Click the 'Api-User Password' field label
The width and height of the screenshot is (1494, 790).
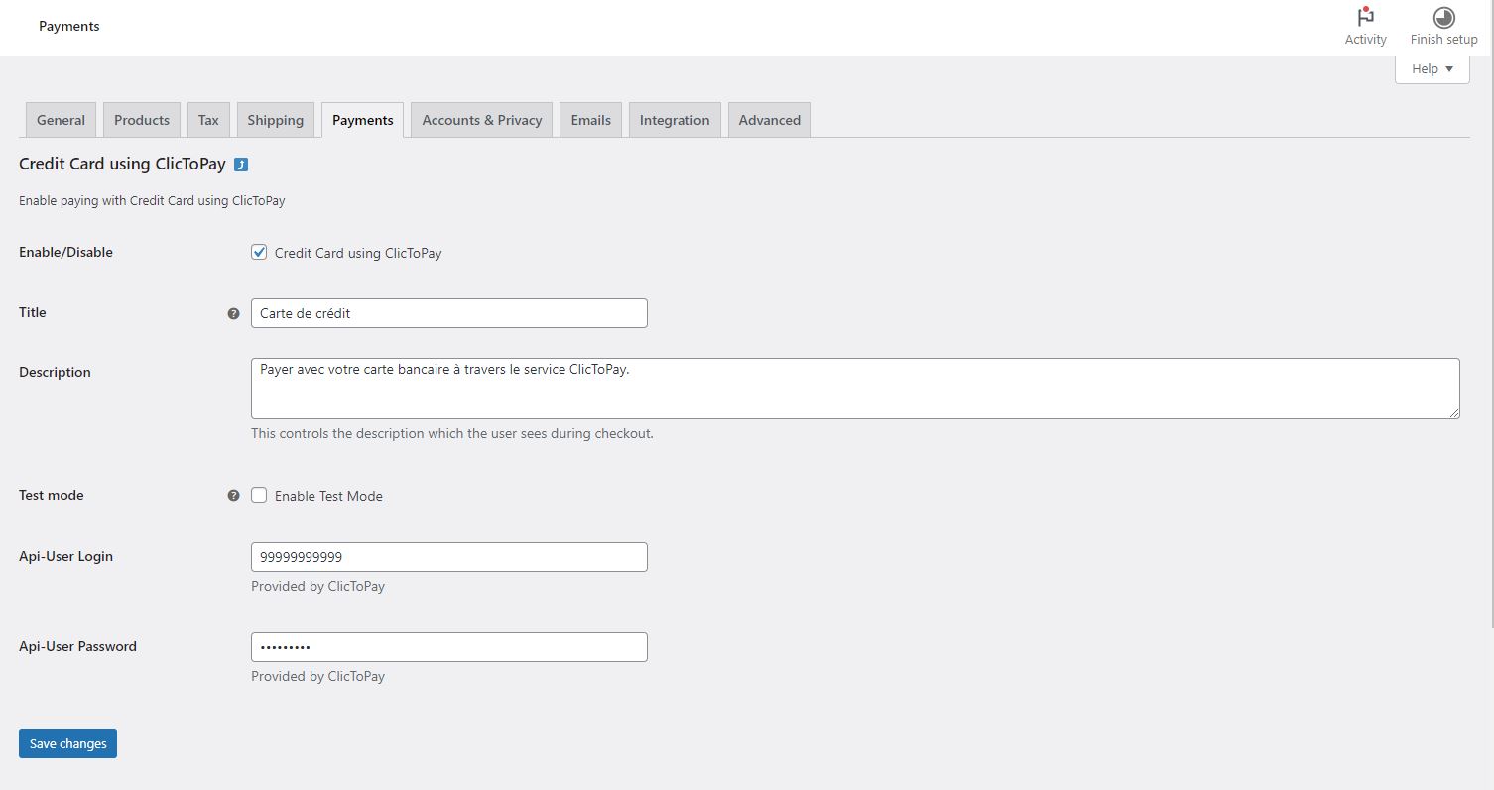click(x=77, y=646)
